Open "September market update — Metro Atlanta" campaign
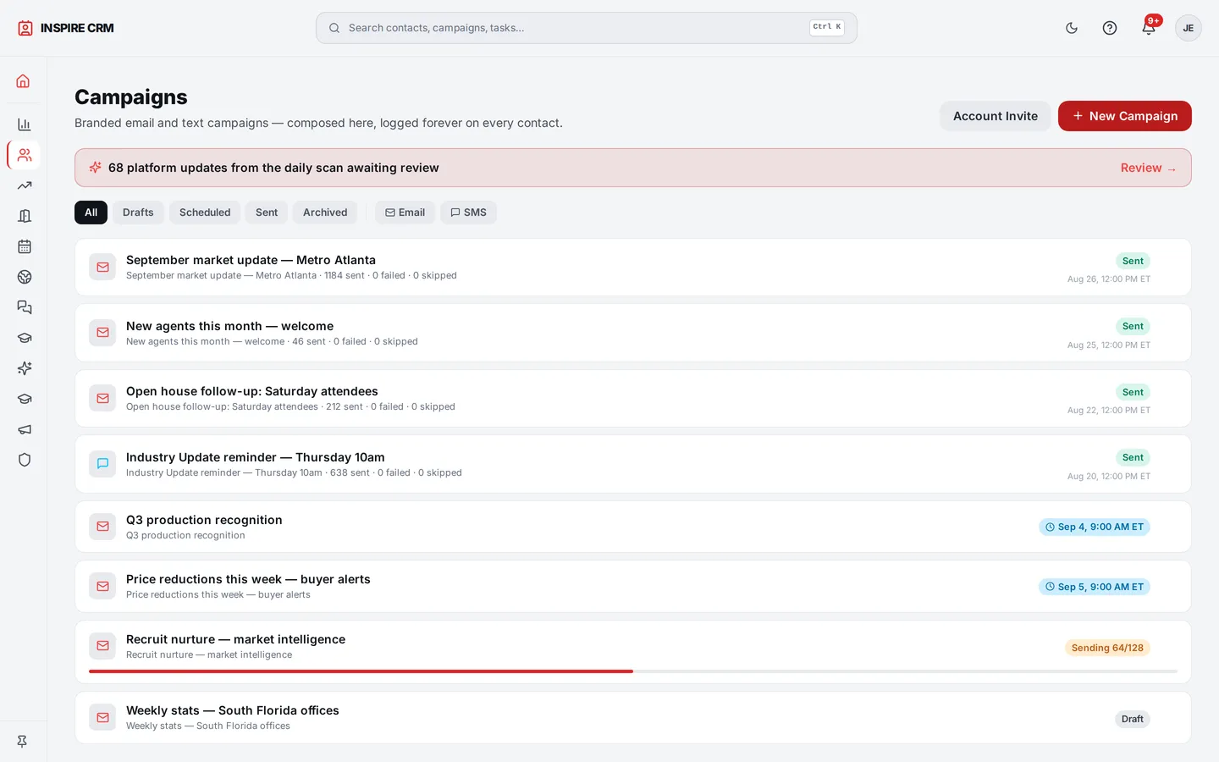The width and height of the screenshot is (1219, 762). 633,268
